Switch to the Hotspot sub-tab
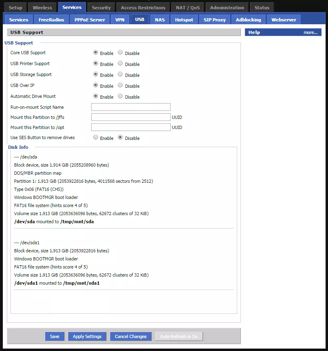The image size is (328, 351). [184, 19]
